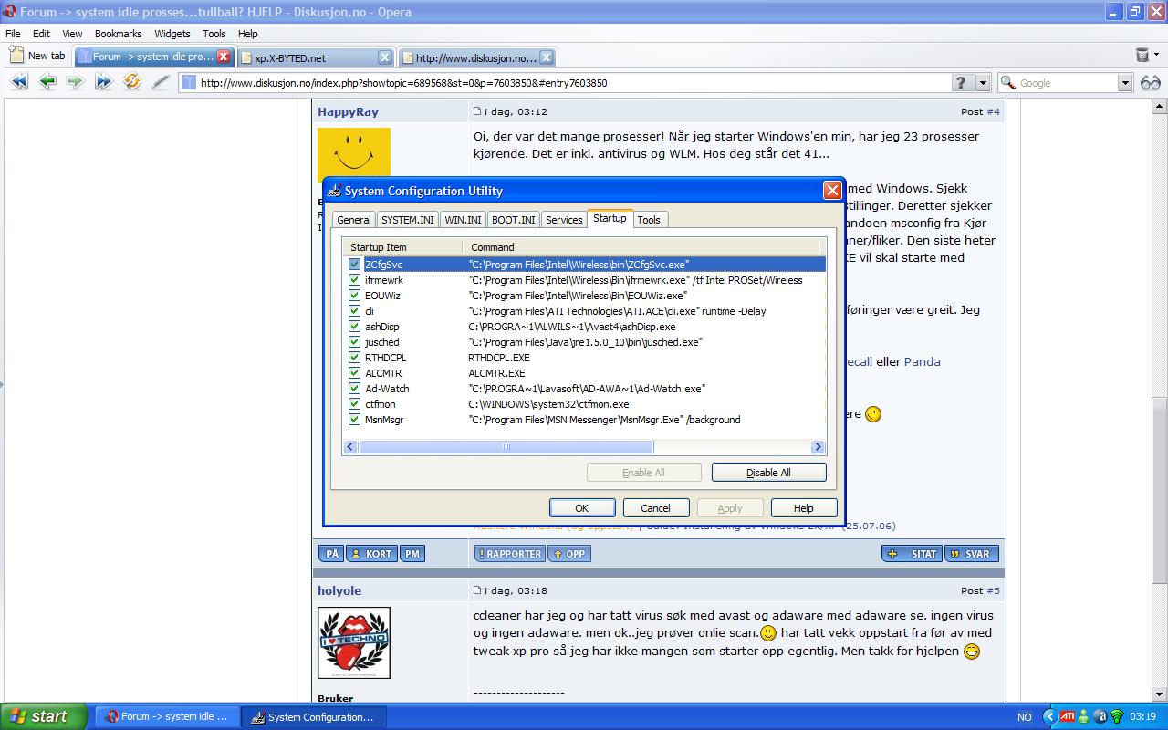This screenshot has width=1168, height=730.
Task: Switch to the BOOT.INI tab
Action: [x=514, y=220]
